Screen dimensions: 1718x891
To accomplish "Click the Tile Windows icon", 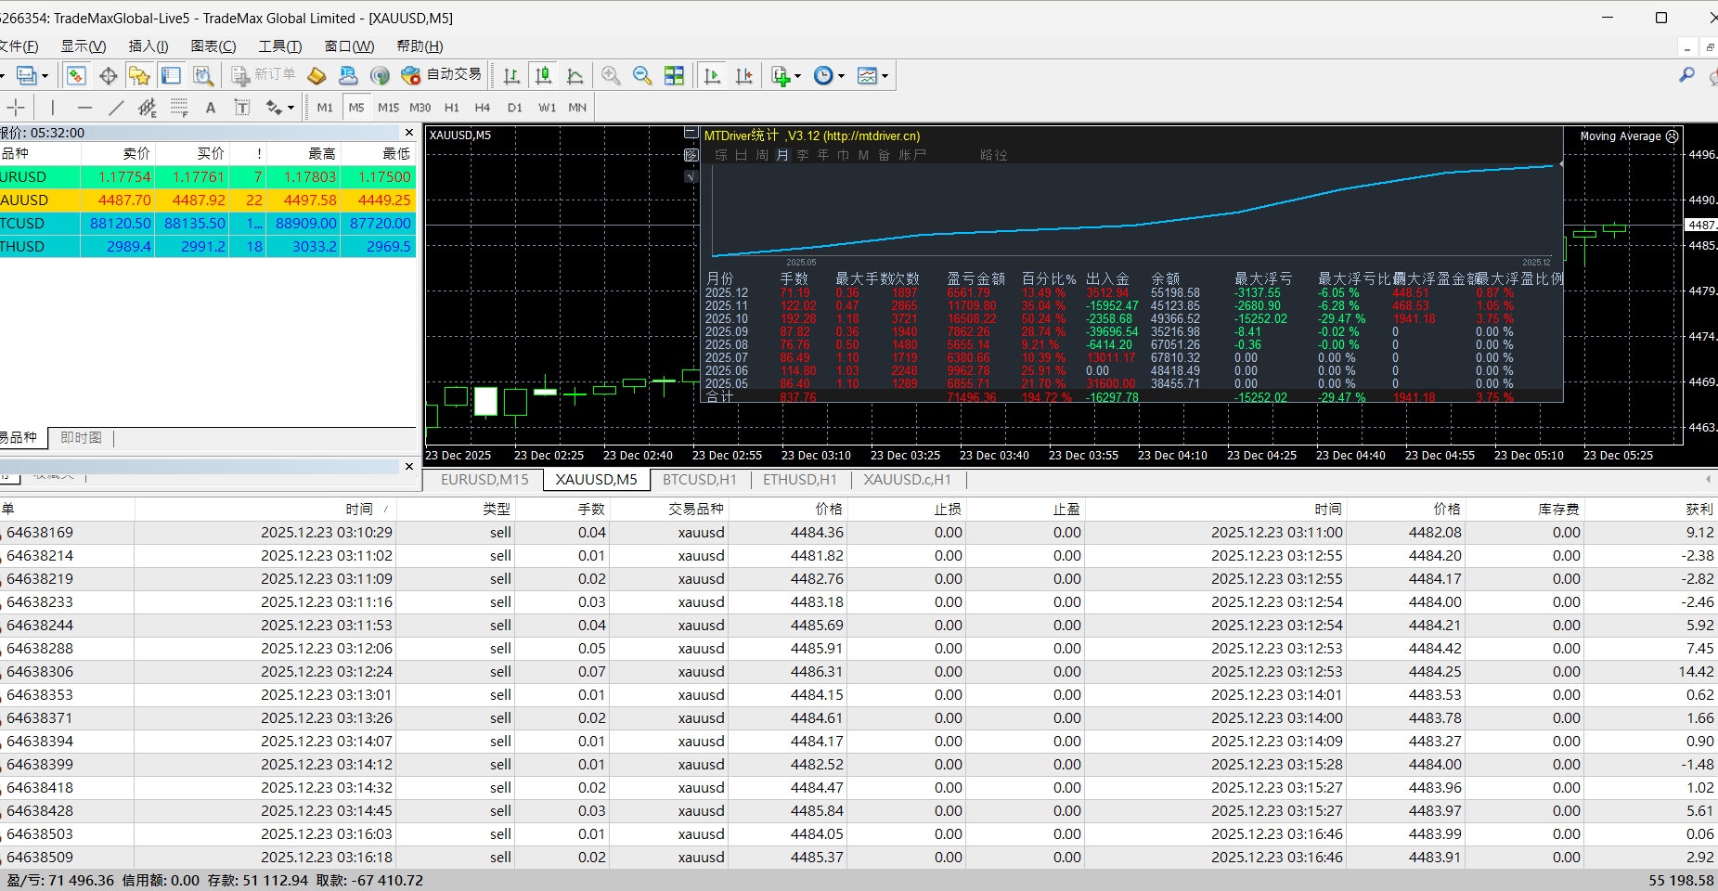I will coord(674,76).
